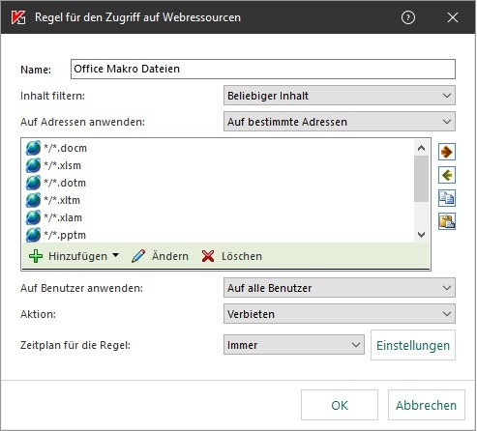Click the green import arrow icon

point(447,175)
